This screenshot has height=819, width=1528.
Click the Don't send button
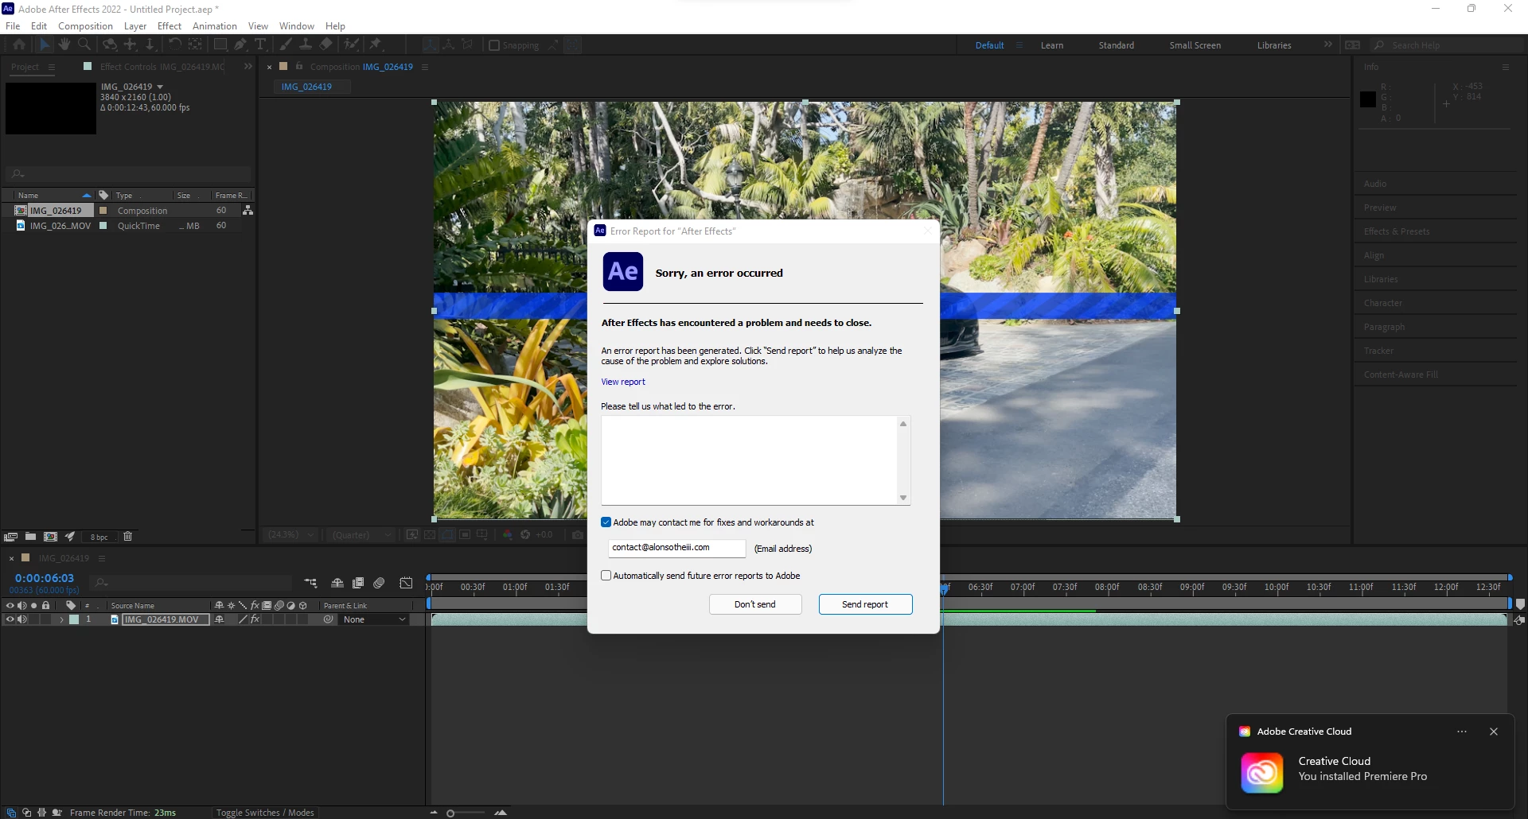(755, 604)
